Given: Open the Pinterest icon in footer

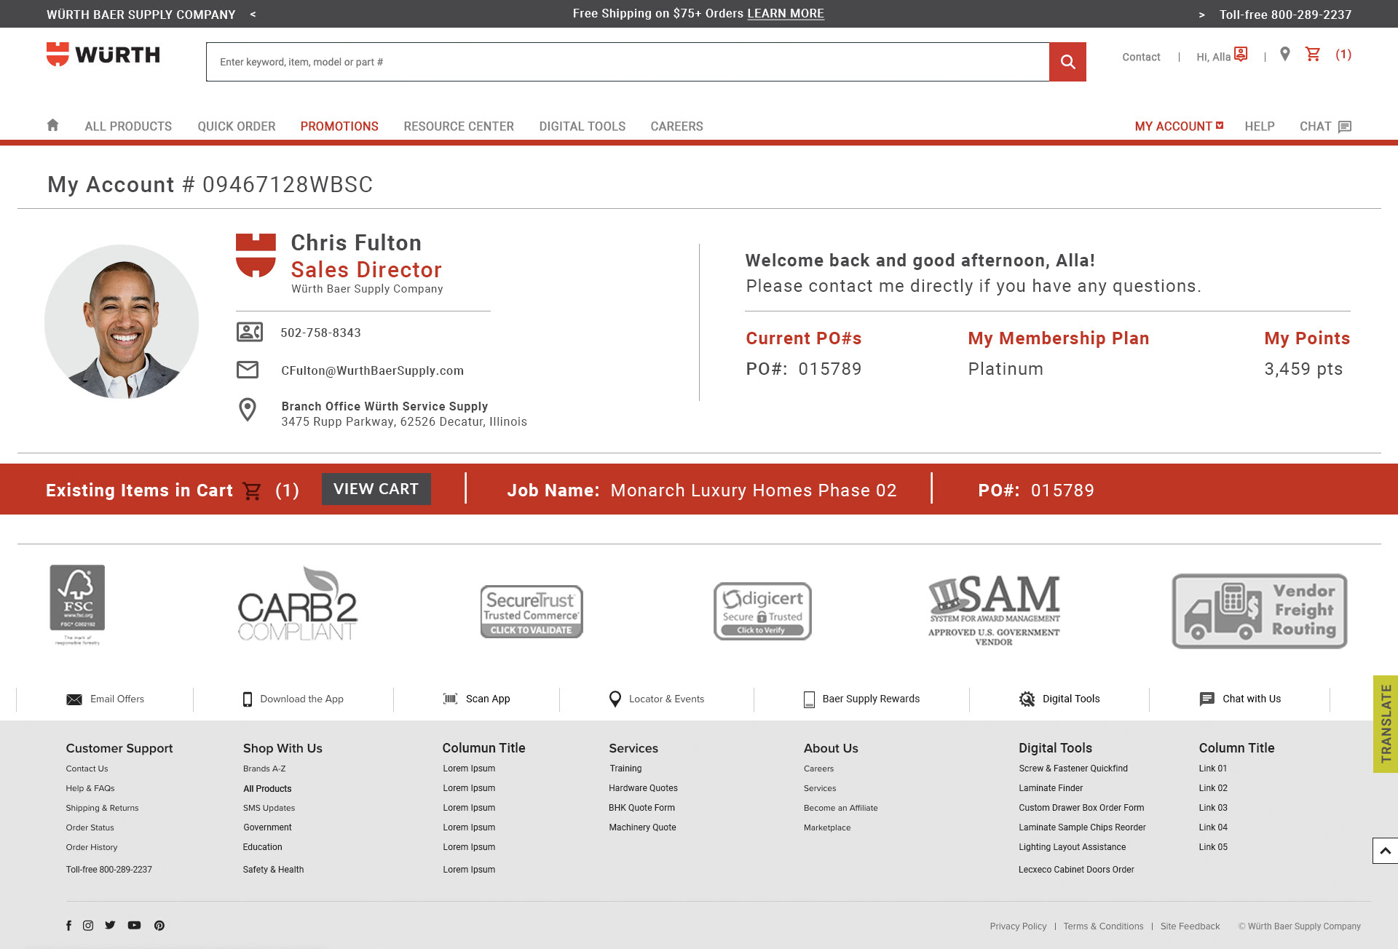Looking at the screenshot, I should 159,926.
